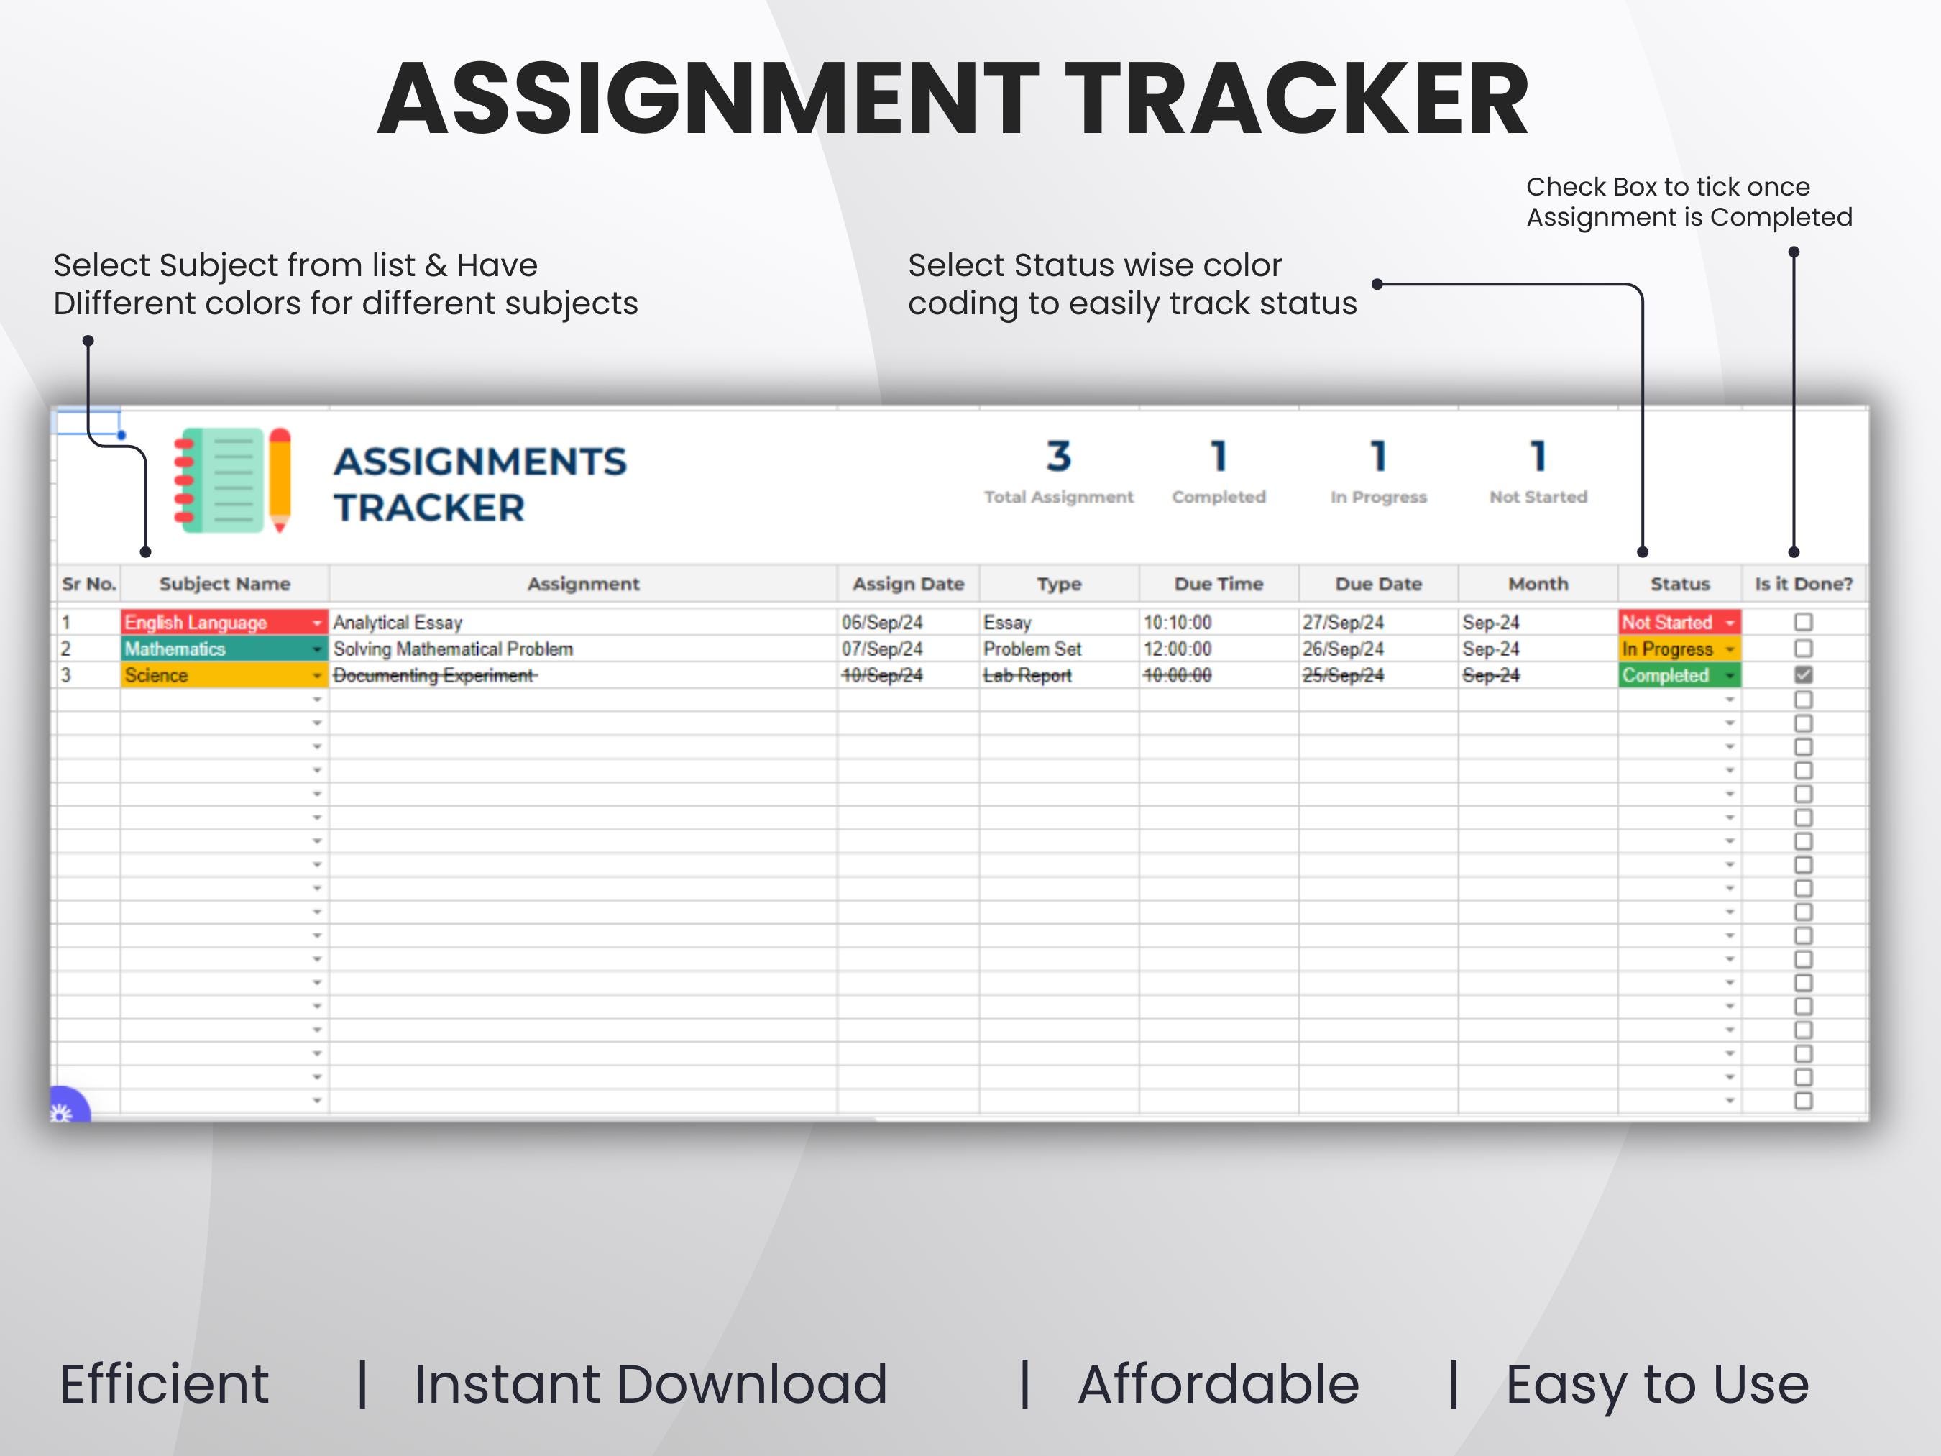
Task: Uncheck the completed box for Documenting Experiment
Action: [x=1803, y=676]
